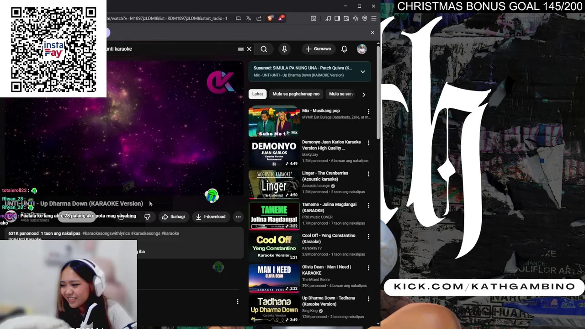Click the Gumawa create button
The width and height of the screenshot is (585, 329).
click(x=318, y=49)
